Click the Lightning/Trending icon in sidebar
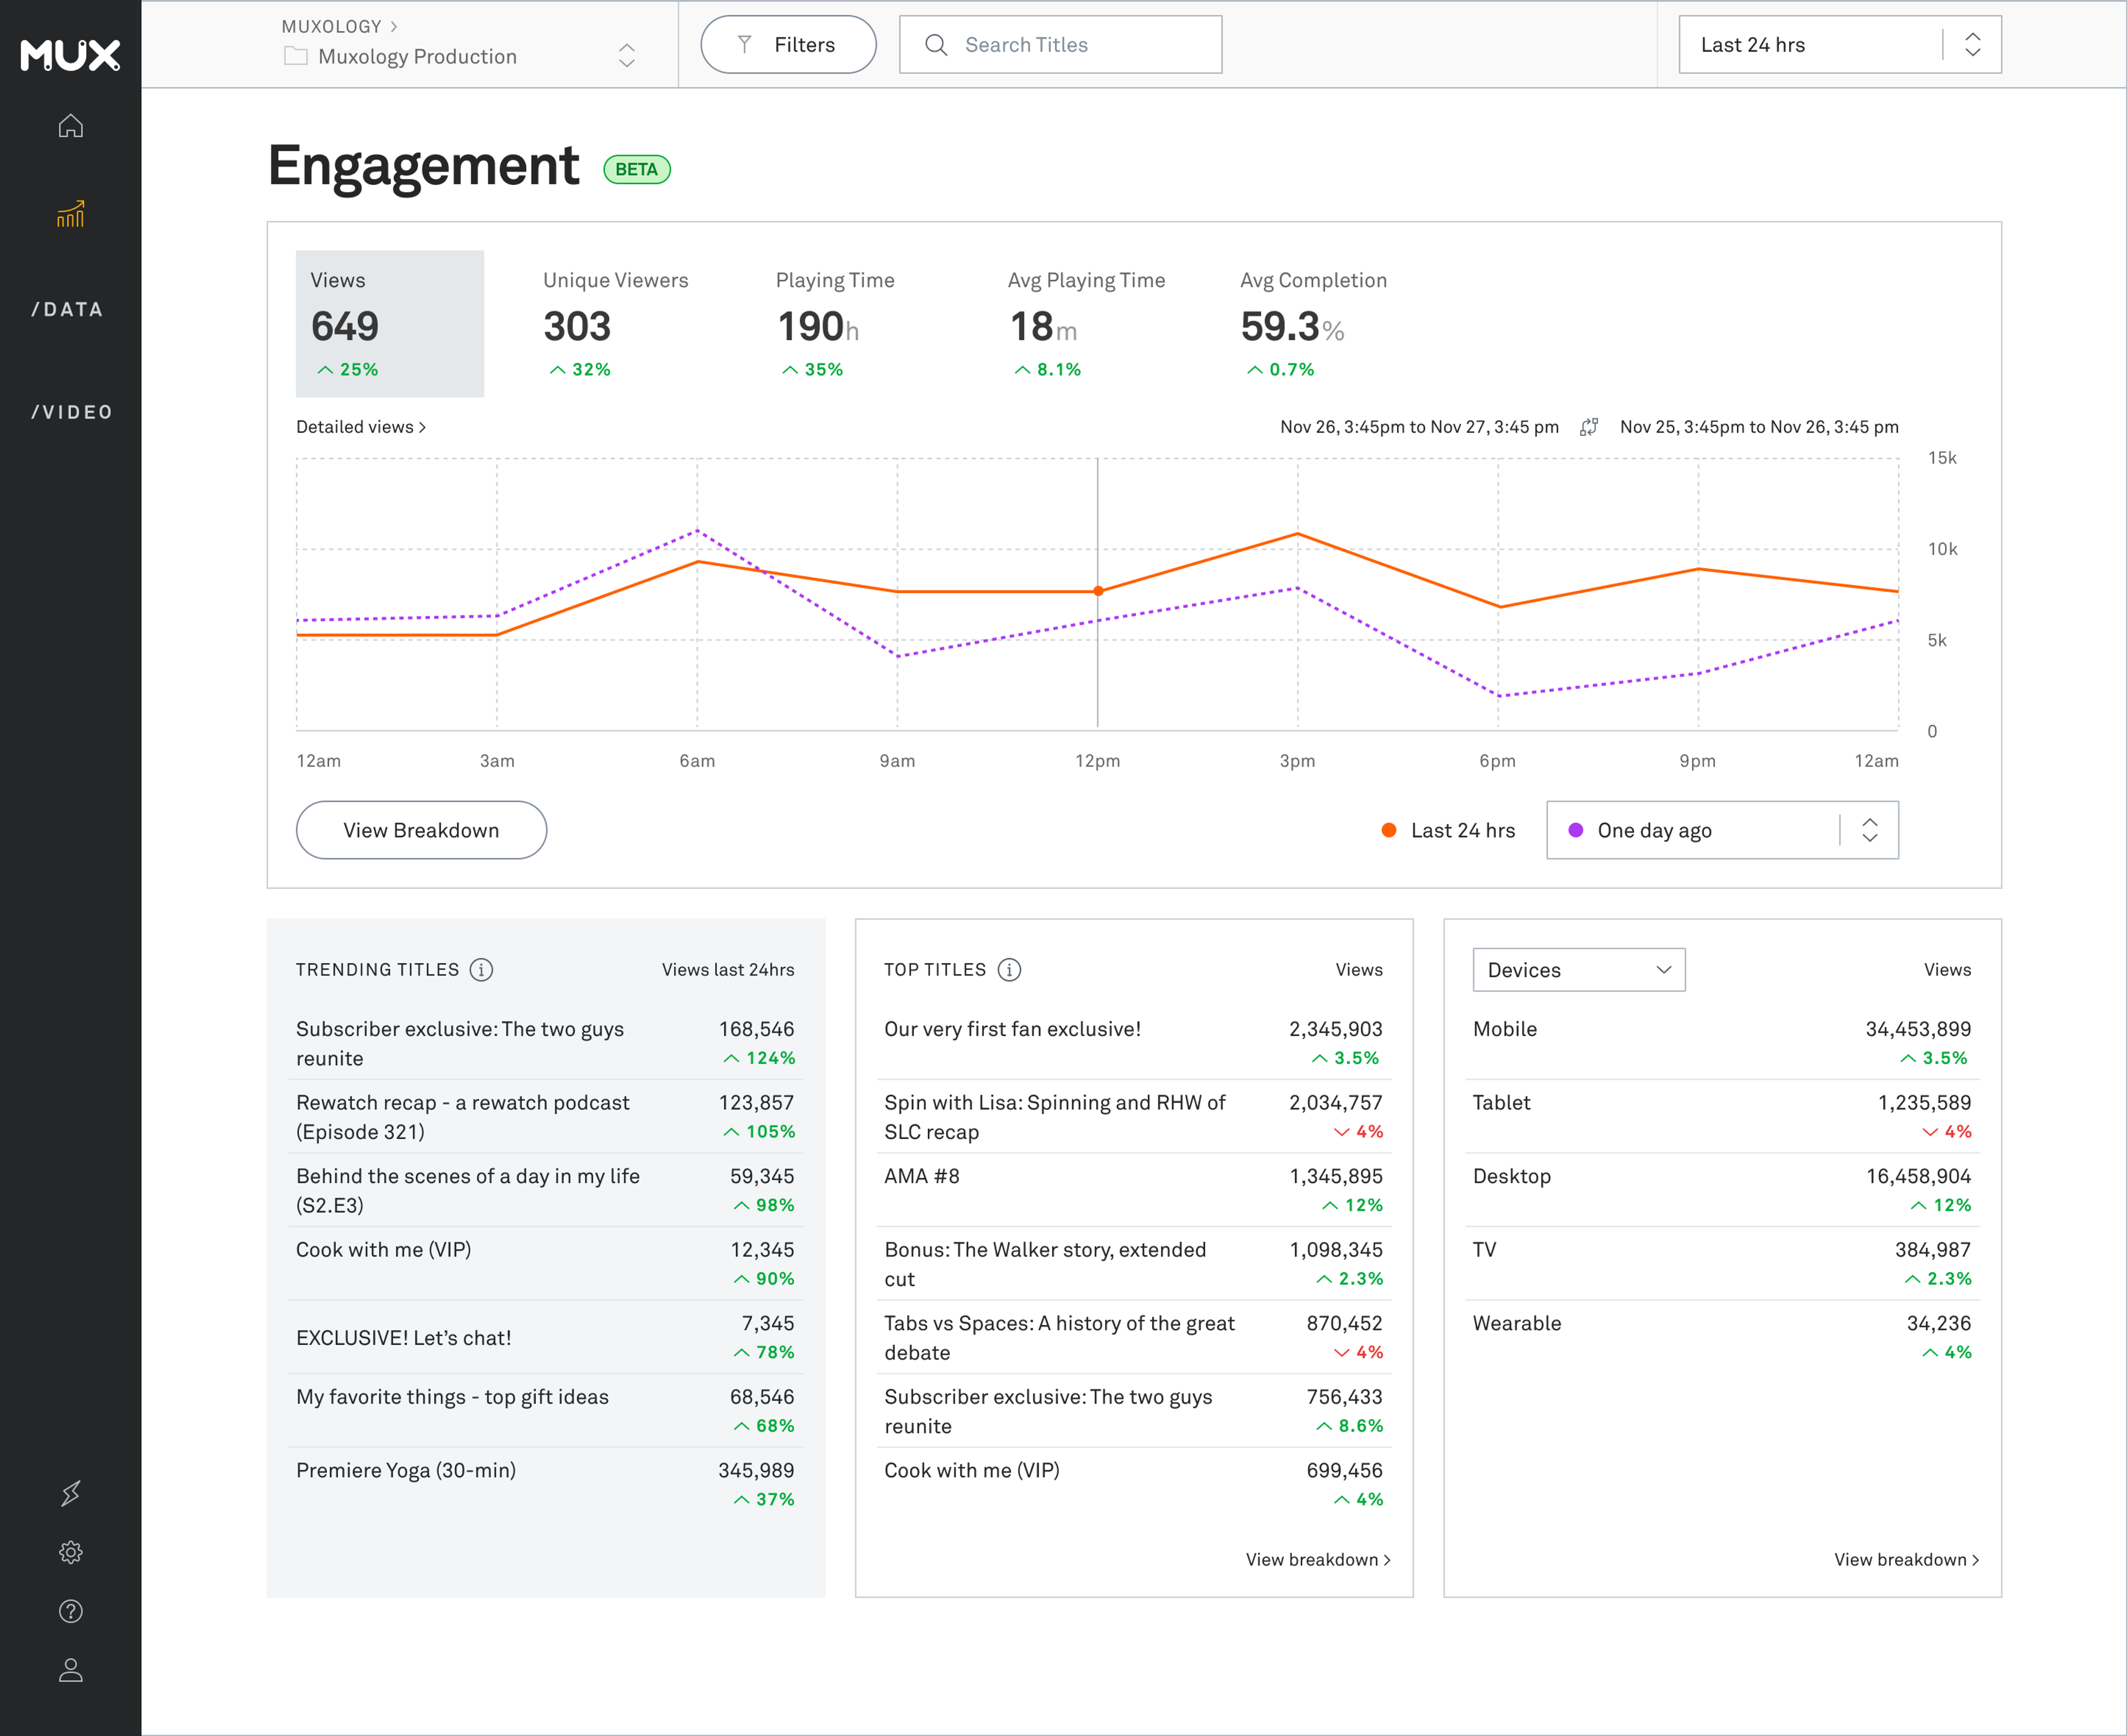2127x1736 pixels. pyautogui.click(x=71, y=1492)
